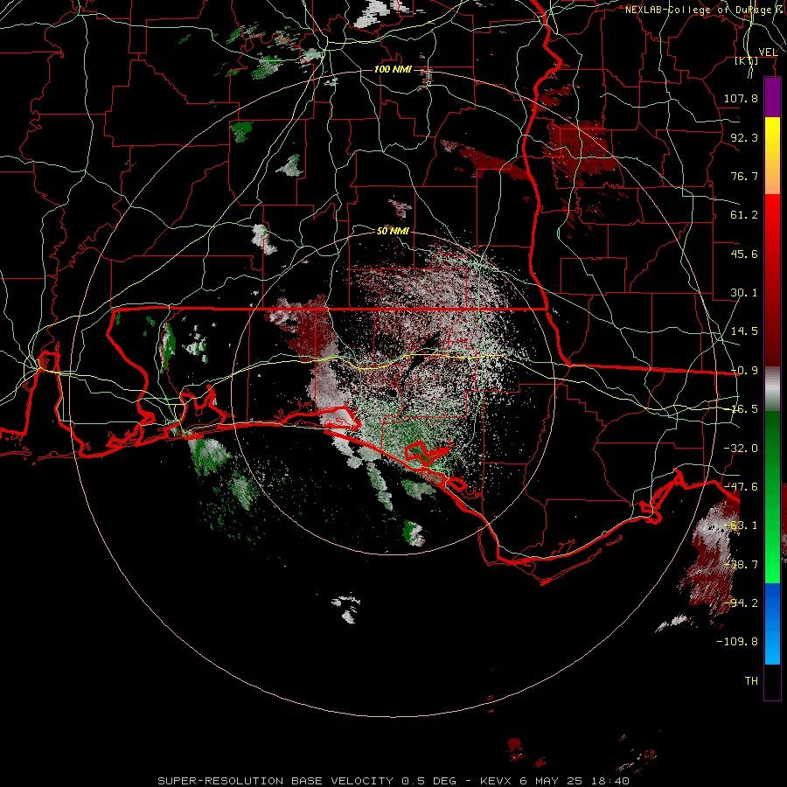
Task: Click the -0.9 legend value
Action: point(744,371)
